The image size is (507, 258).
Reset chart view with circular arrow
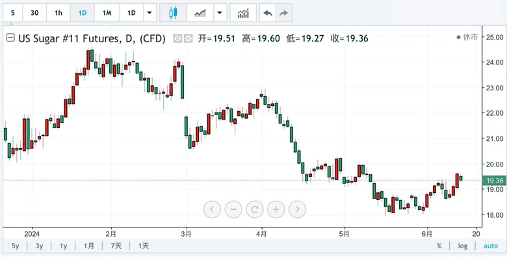click(x=254, y=209)
